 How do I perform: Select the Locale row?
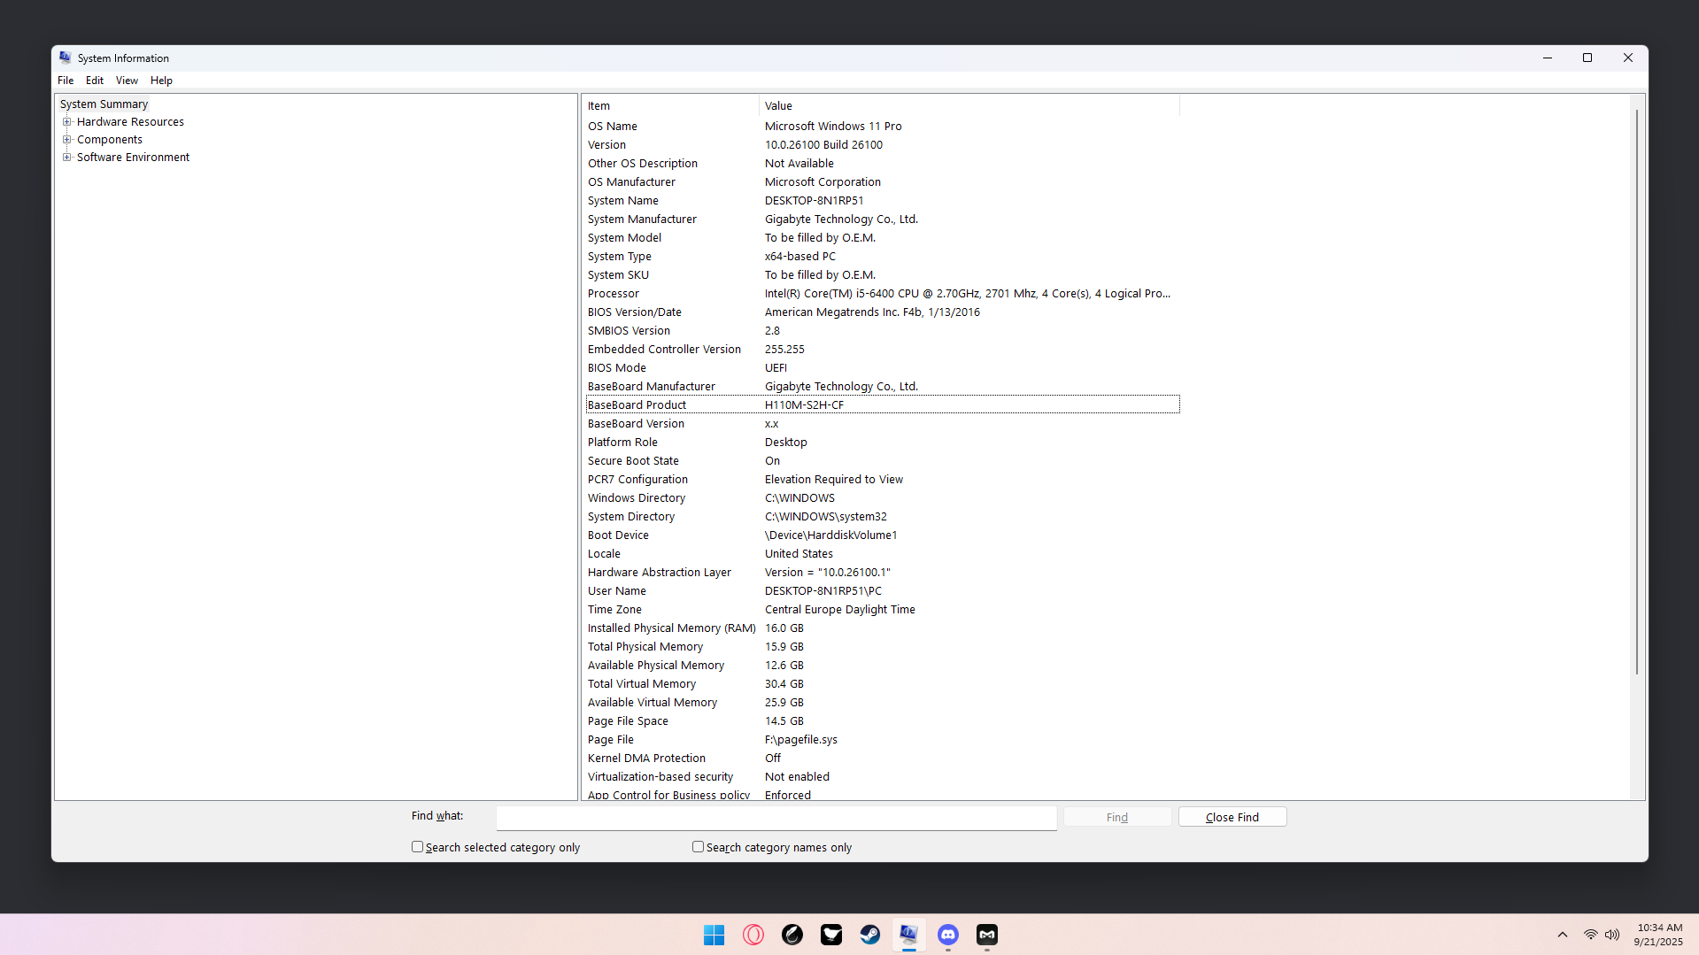pos(883,554)
